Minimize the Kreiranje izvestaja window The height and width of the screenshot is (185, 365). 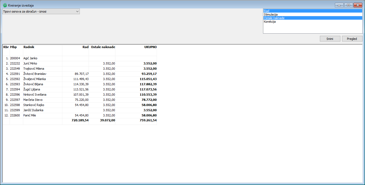[x=339, y=5]
